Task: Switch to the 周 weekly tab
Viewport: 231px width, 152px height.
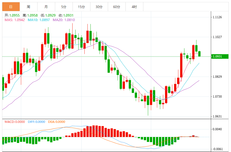Action: (28, 7)
